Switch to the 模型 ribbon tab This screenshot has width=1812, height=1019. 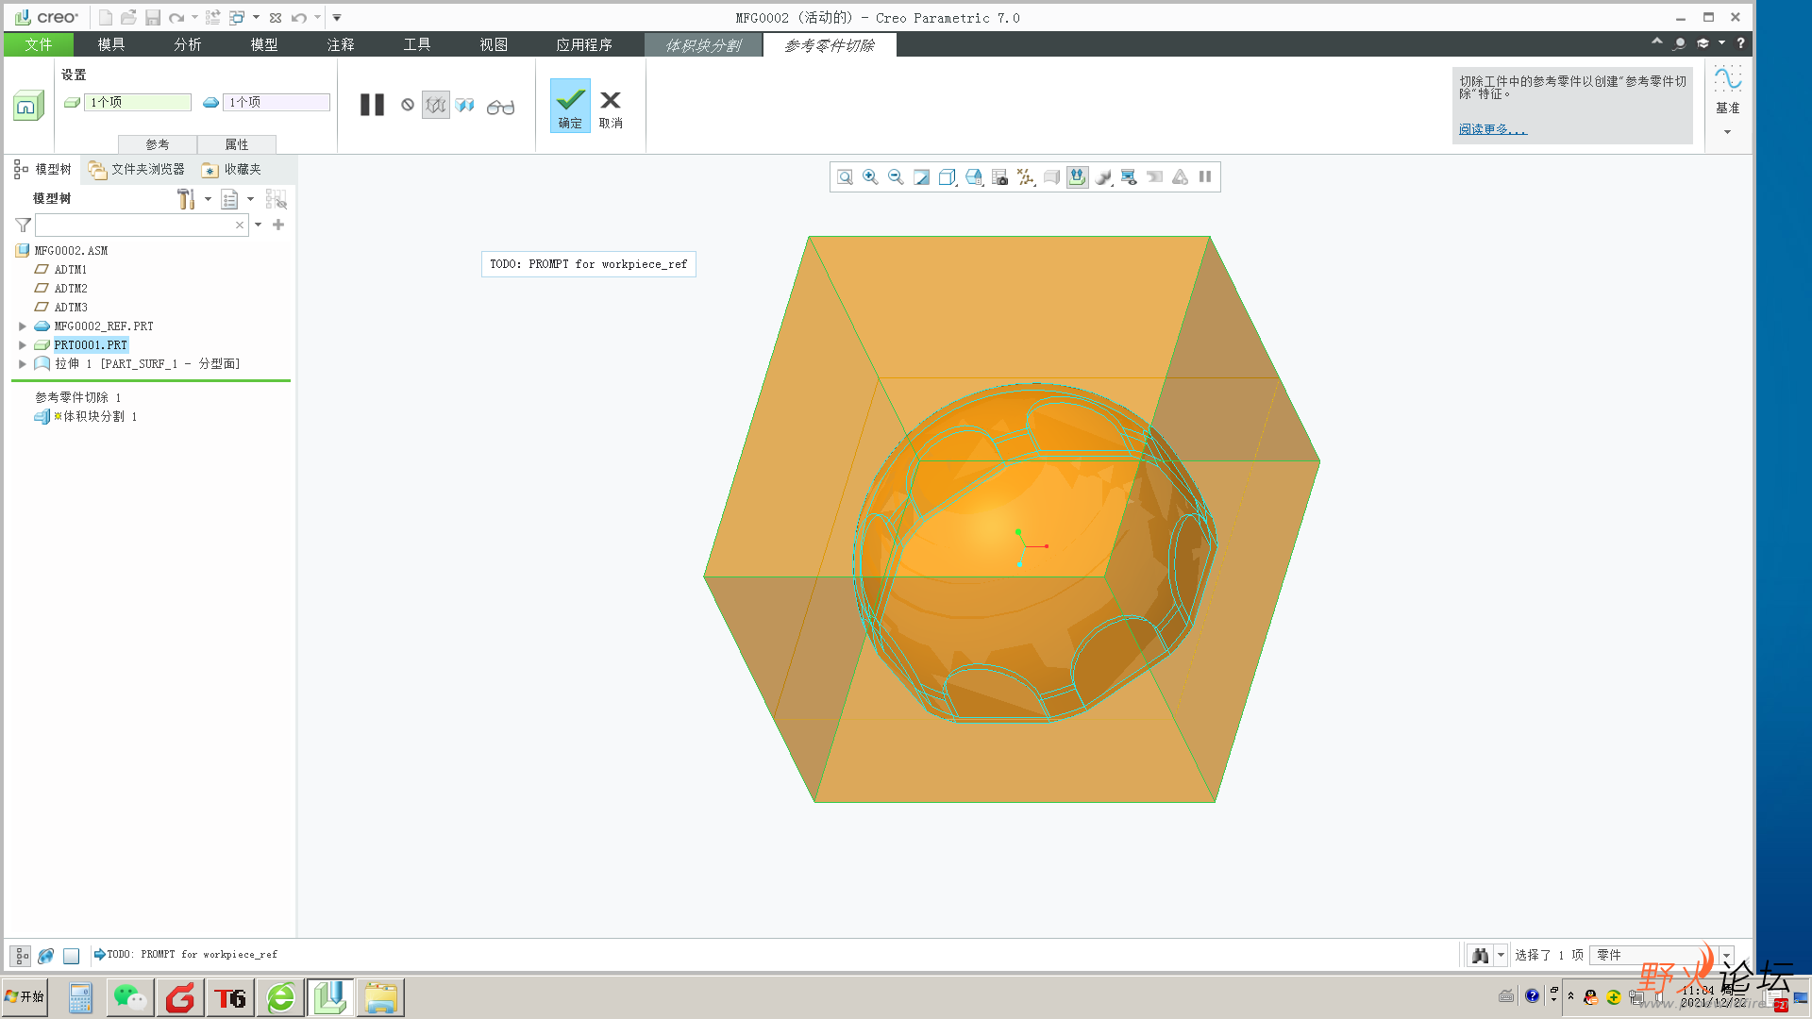point(264,44)
